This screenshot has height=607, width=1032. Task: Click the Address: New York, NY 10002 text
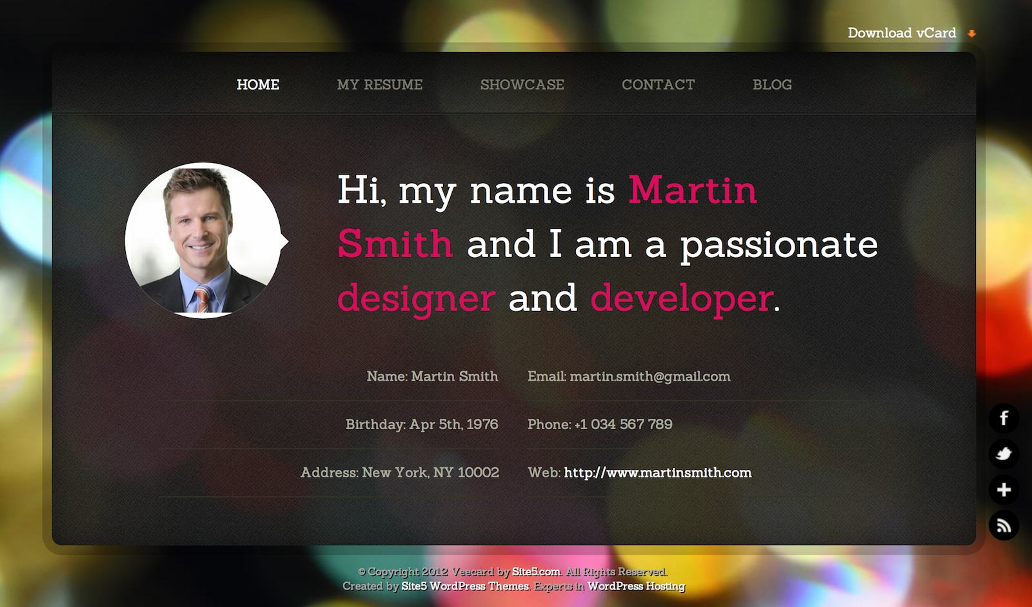tap(399, 472)
